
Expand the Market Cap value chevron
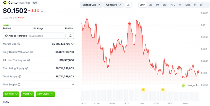72,44
